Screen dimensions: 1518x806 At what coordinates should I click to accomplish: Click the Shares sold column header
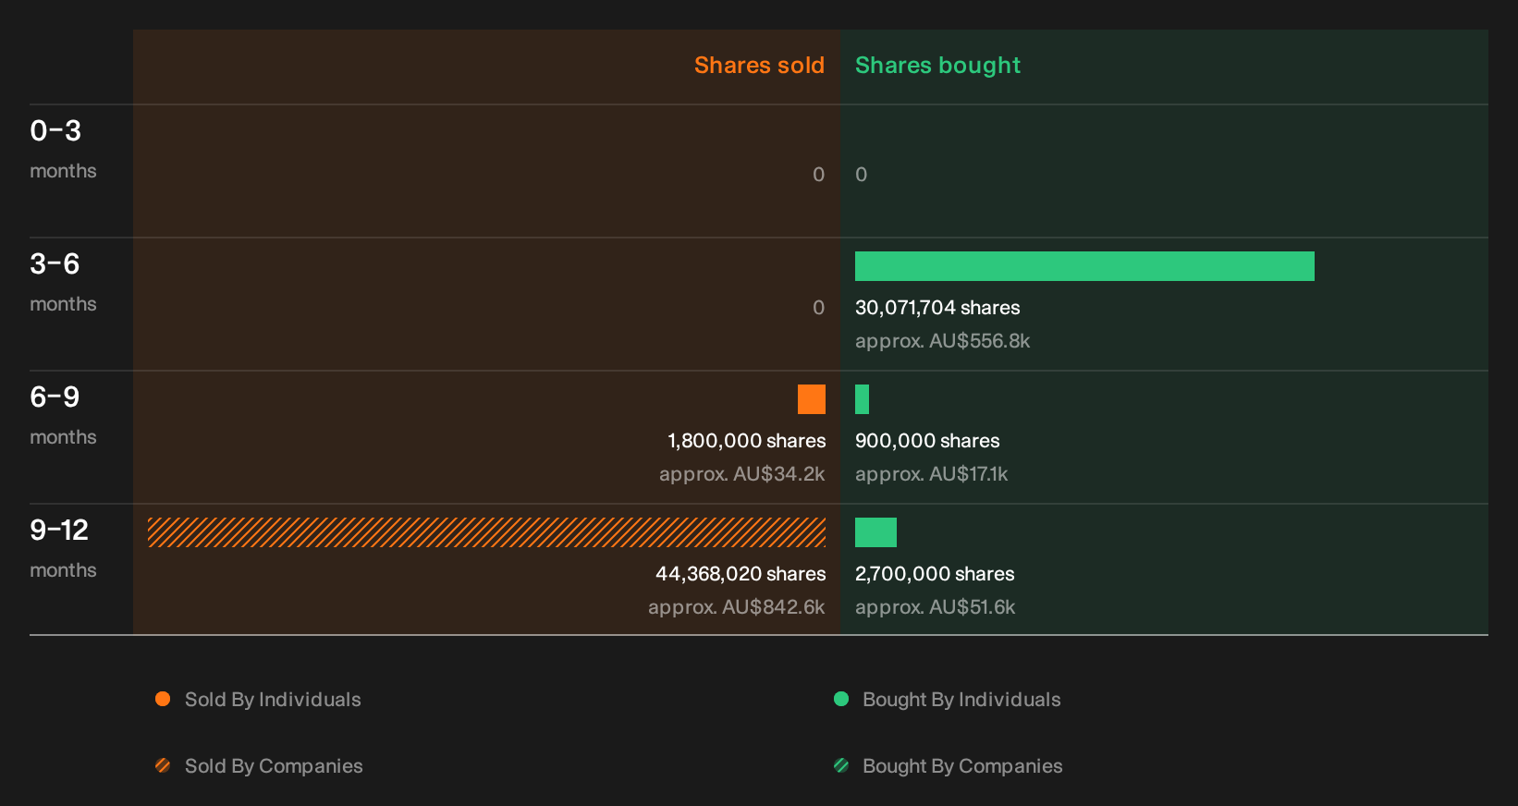(x=759, y=66)
